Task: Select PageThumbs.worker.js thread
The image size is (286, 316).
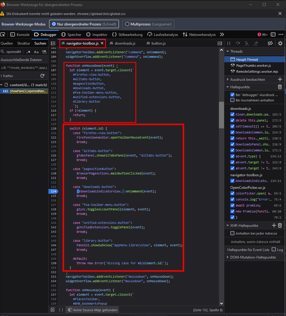Action: point(254,66)
